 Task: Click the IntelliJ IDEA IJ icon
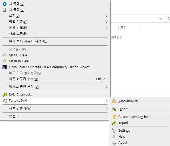(x=5, y=67)
